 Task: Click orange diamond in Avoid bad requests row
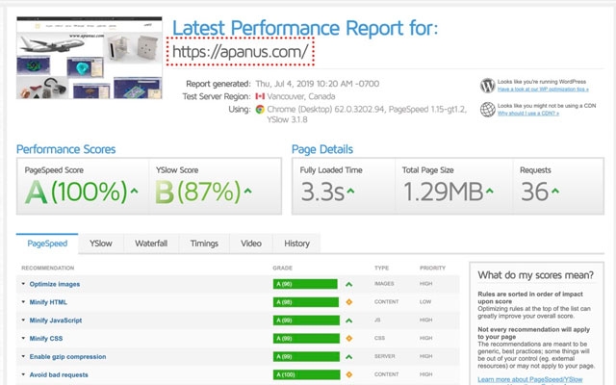tap(348, 374)
